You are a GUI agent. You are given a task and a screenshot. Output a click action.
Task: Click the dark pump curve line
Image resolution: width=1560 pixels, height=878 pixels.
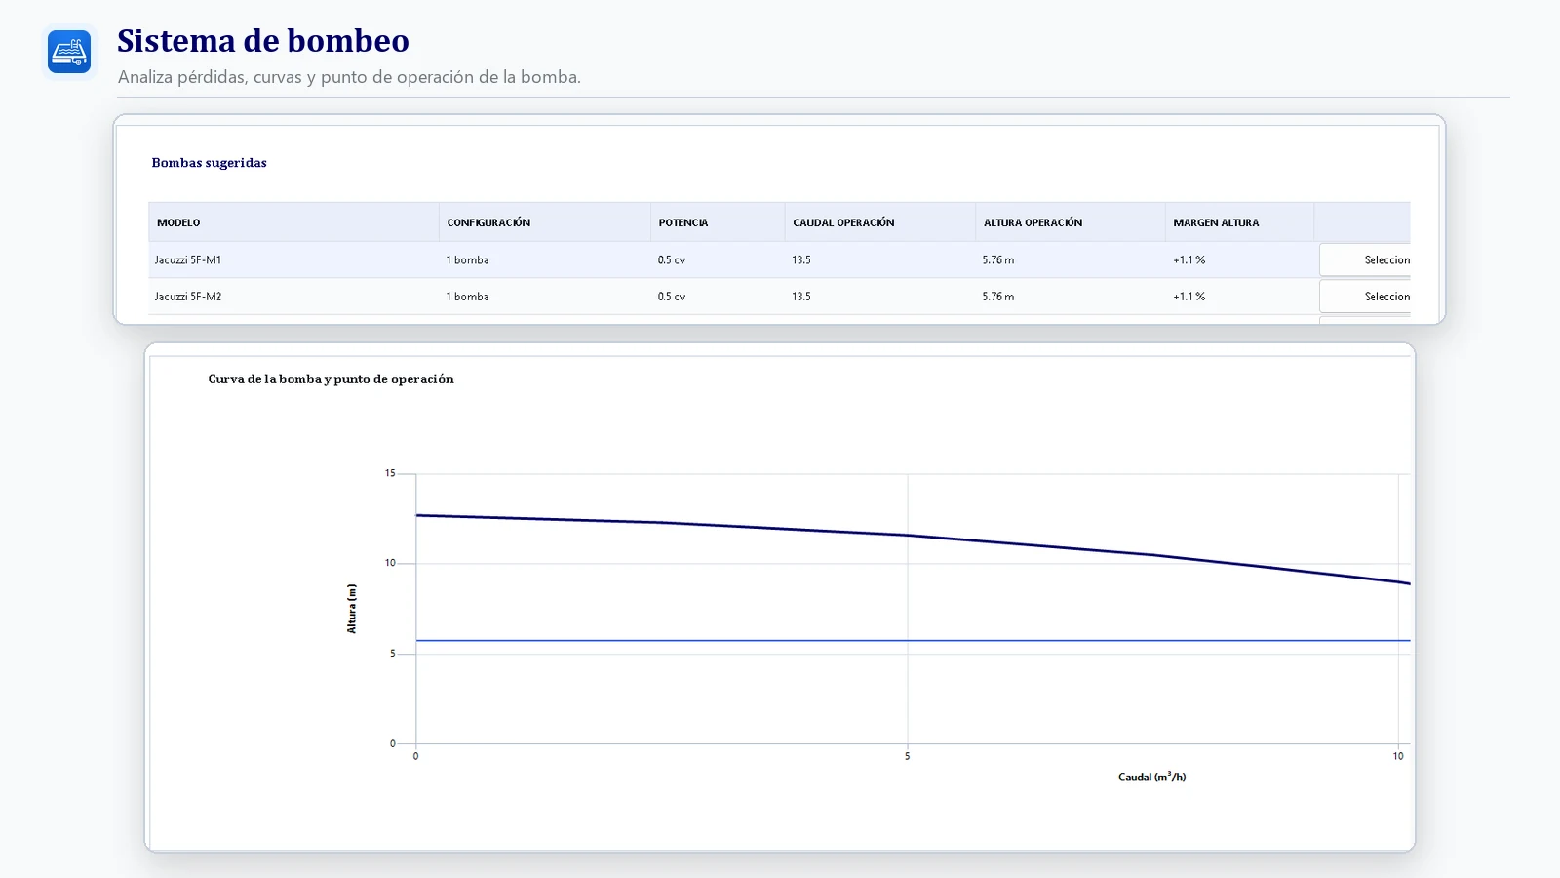[908, 535]
